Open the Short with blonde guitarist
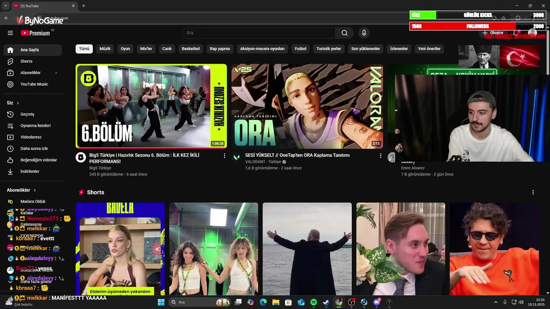 120,249
